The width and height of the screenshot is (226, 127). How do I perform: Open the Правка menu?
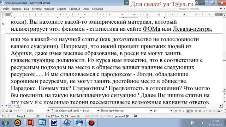pos(17,9)
